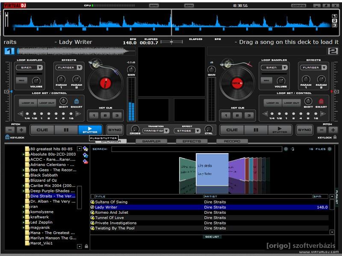This screenshot has height=256, width=342.
Task: Halve loop length arrow on deck 1
Action: 20,113
